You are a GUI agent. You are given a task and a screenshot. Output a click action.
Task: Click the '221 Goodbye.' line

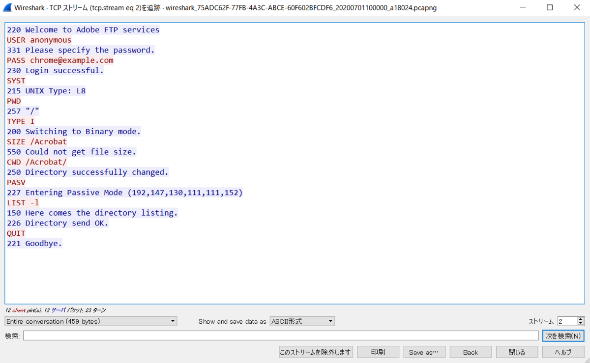tap(34, 244)
